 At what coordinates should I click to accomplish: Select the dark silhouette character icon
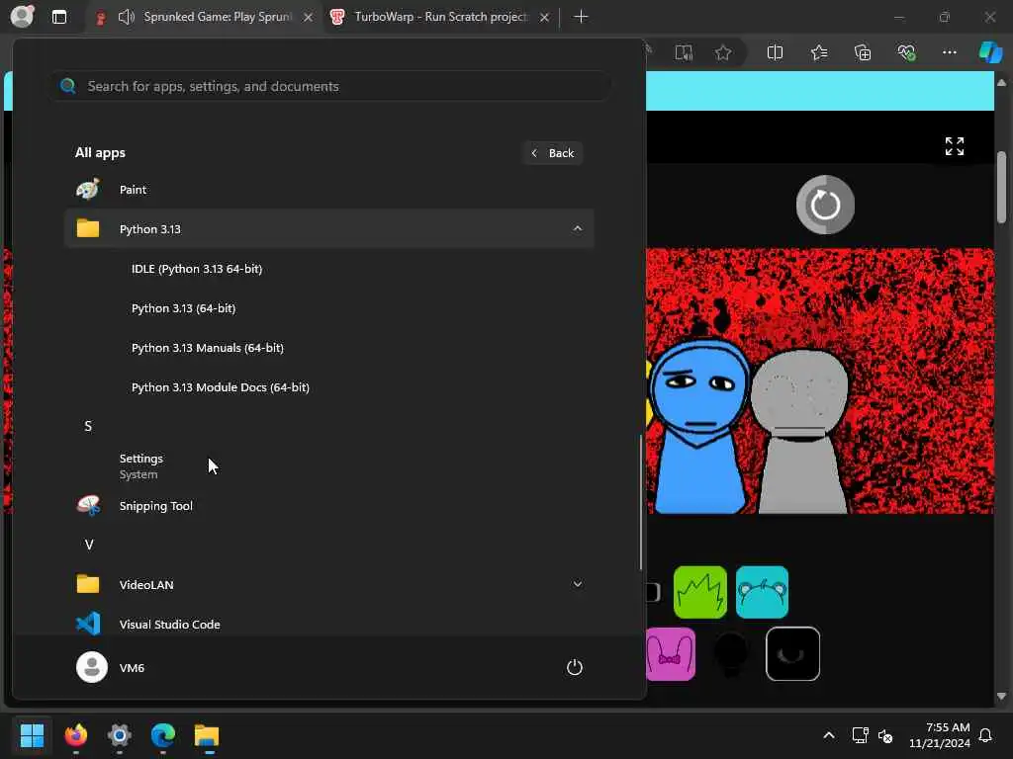coord(731,654)
